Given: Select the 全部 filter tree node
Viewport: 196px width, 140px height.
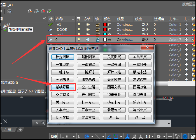Looking at the screenshot, I should [7, 25].
